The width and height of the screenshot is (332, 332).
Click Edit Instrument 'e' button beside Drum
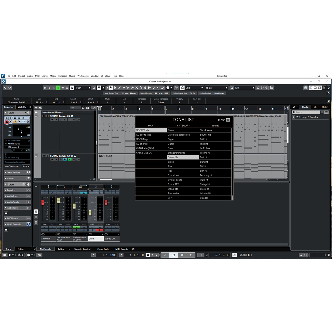(28, 113)
